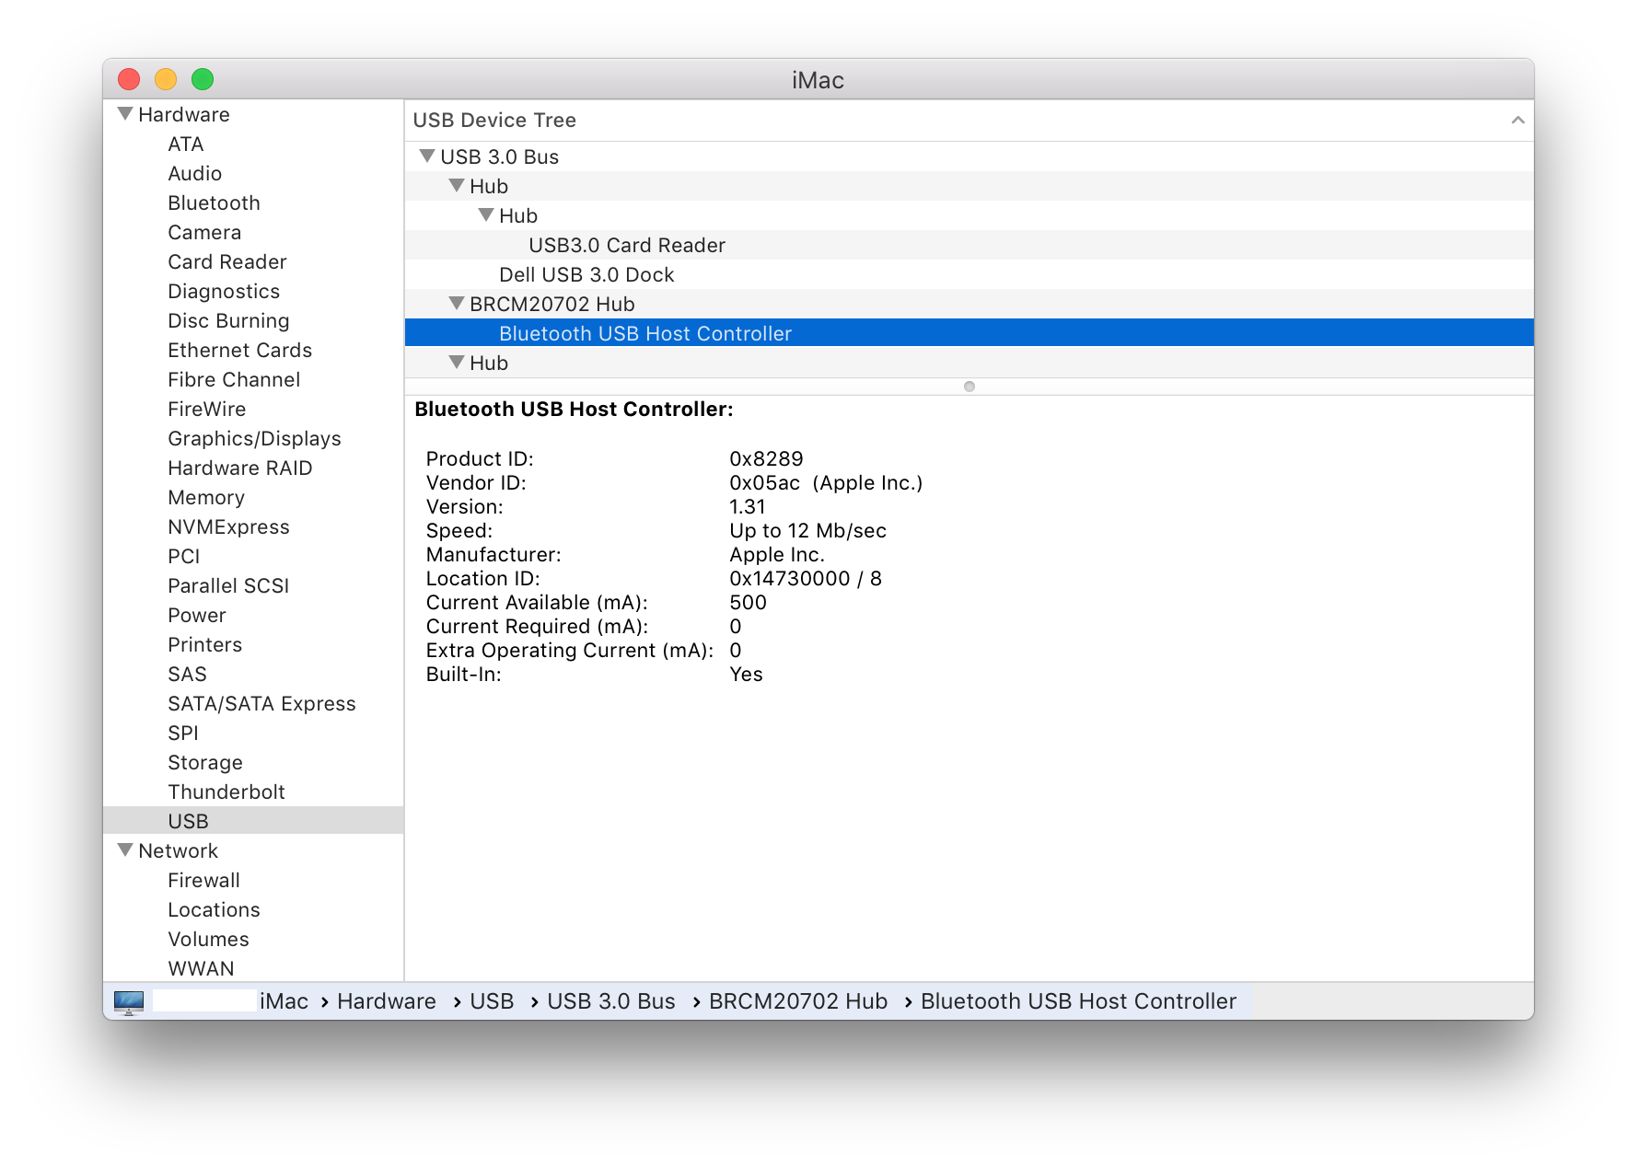Collapse the nested Hub above USB3.0 Card Reader
Viewport: 1637px width, 1167px height.
486,215
